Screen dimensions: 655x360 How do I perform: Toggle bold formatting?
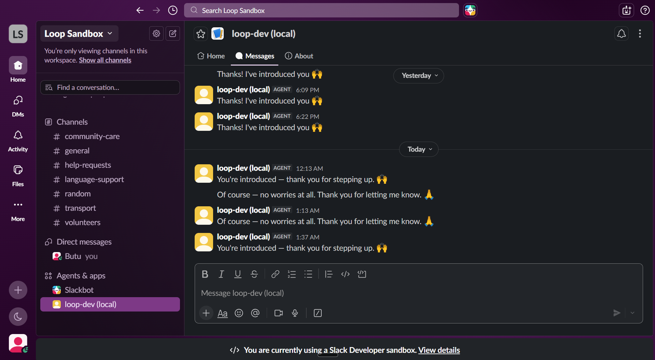205,274
